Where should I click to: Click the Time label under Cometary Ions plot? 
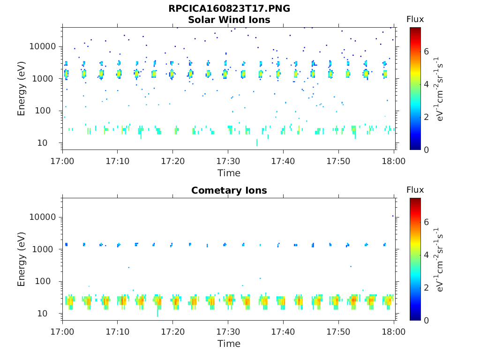(x=229, y=344)
